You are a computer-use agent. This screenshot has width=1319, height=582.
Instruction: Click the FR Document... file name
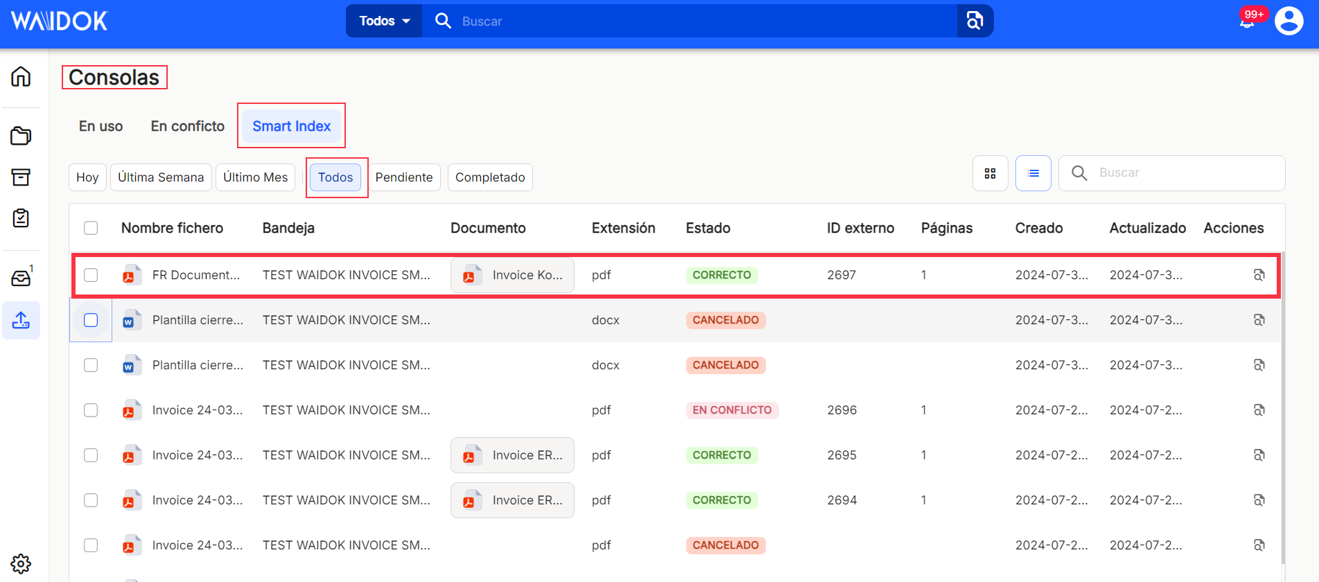(196, 275)
